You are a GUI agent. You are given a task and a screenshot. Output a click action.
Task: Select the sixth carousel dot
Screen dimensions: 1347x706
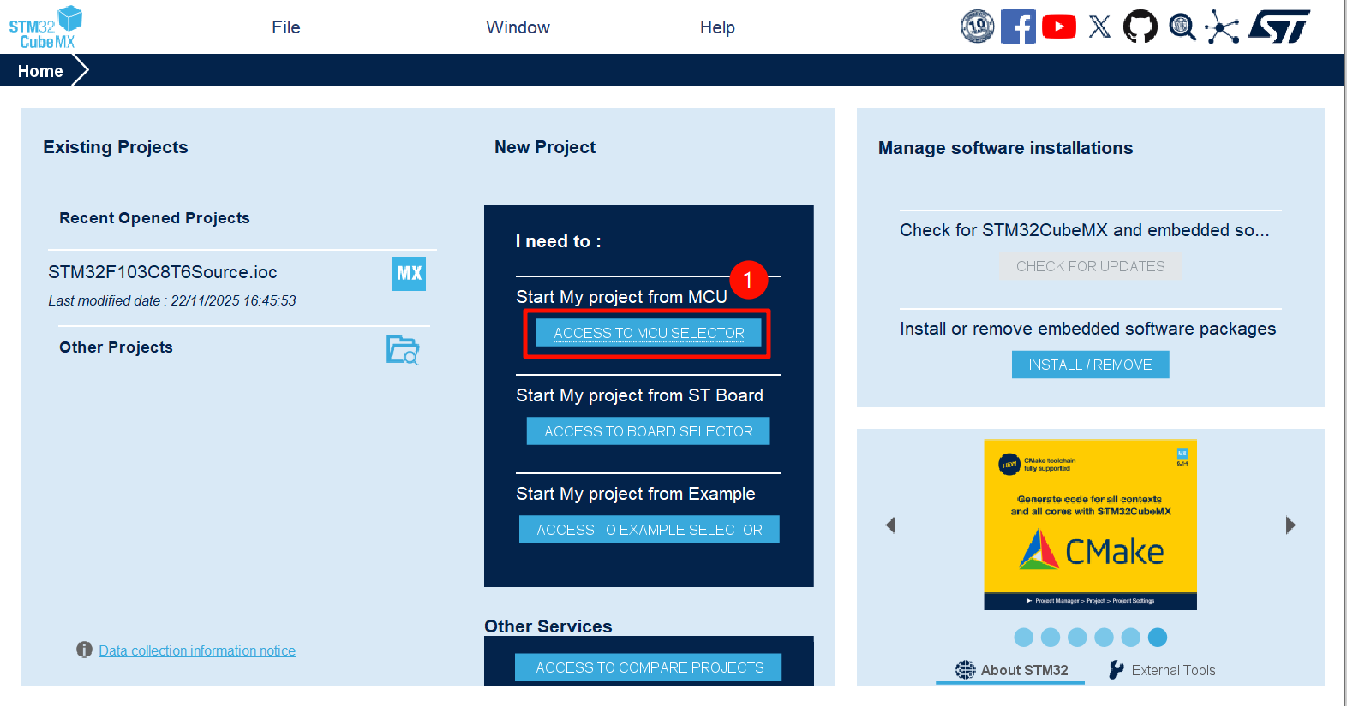tap(1158, 638)
